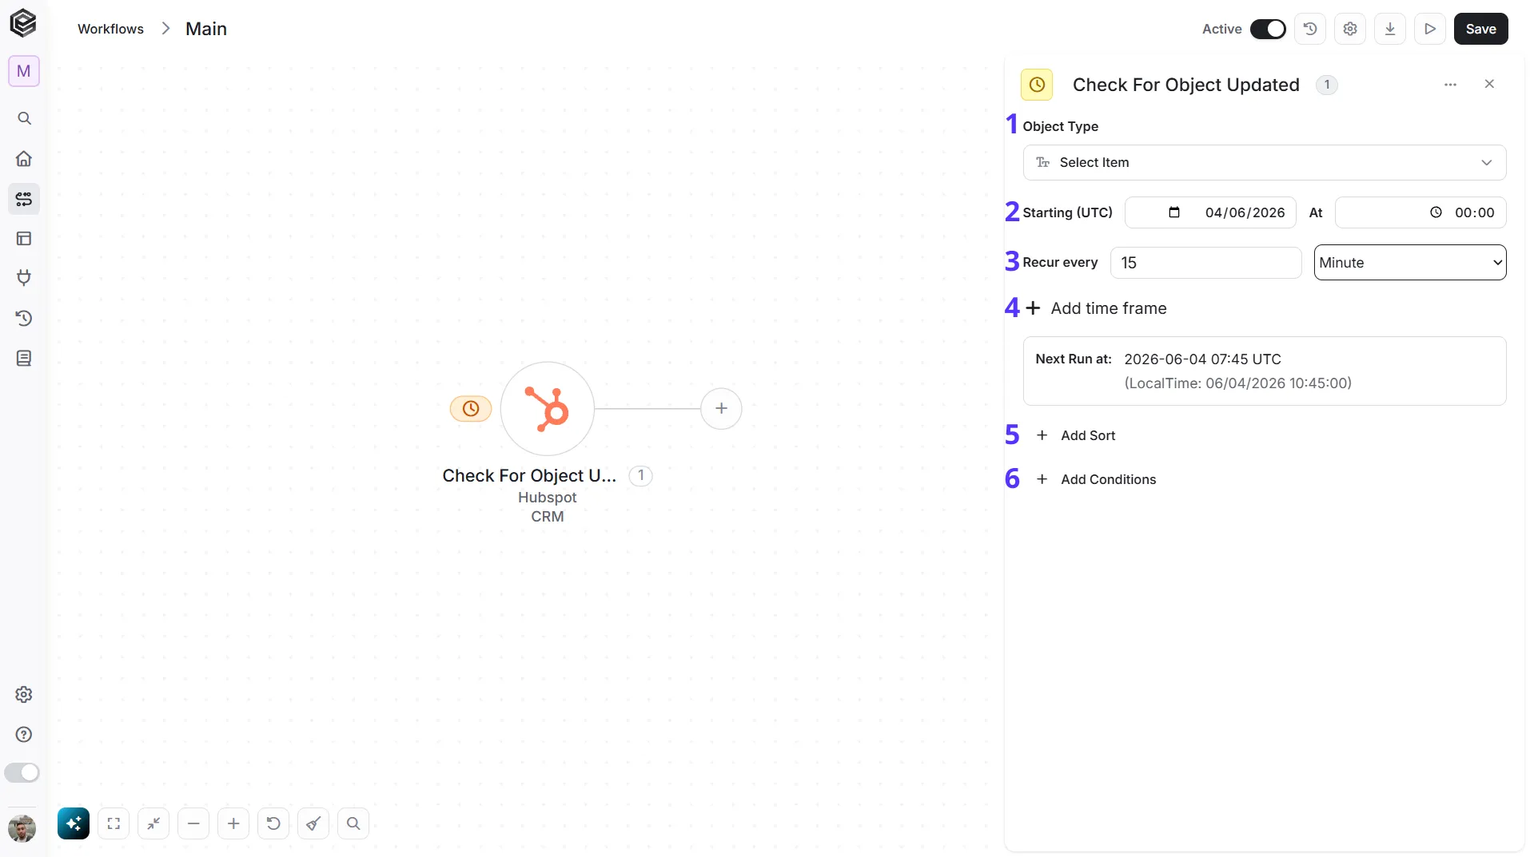The width and height of the screenshot is (1530, 857).
Task: Go to Workflows breadcrumb
Action: point(110,29)
